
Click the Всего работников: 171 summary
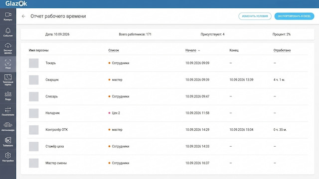pos(135,34)
